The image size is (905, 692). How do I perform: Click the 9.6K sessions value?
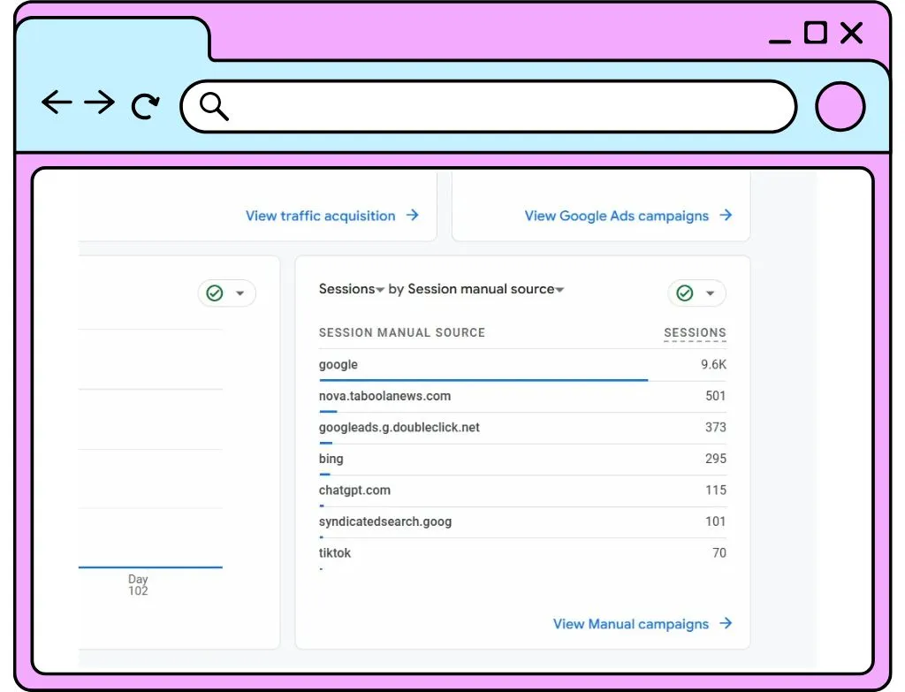tap(713, 365)
